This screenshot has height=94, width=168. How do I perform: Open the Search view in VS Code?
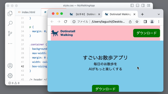pyautogui.click(x=10, y=23)
